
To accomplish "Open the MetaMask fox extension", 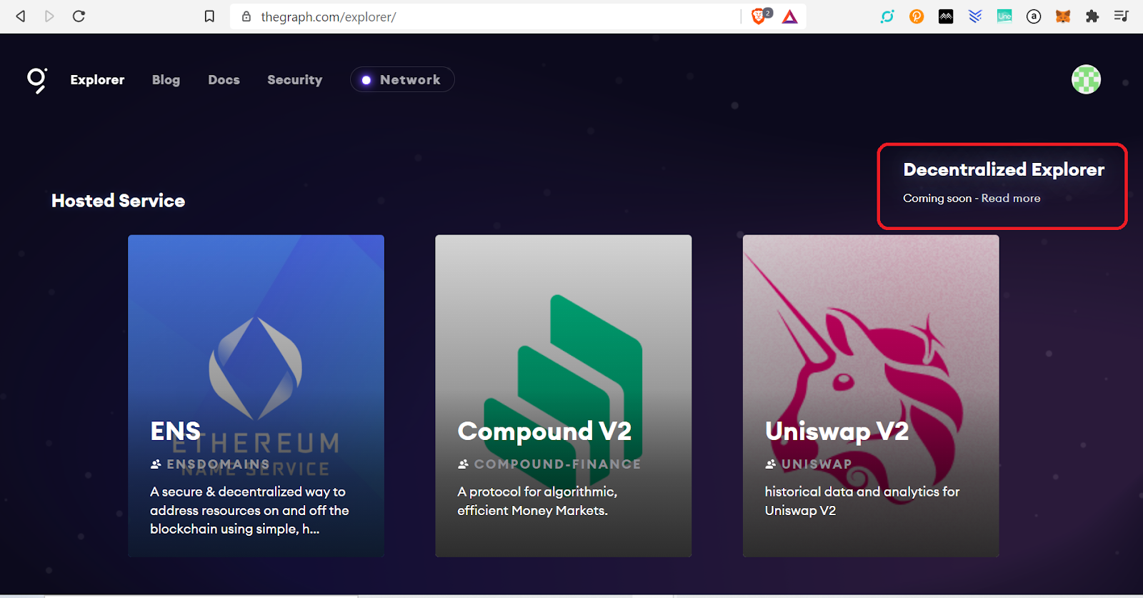I will (x=1063, y=16).
